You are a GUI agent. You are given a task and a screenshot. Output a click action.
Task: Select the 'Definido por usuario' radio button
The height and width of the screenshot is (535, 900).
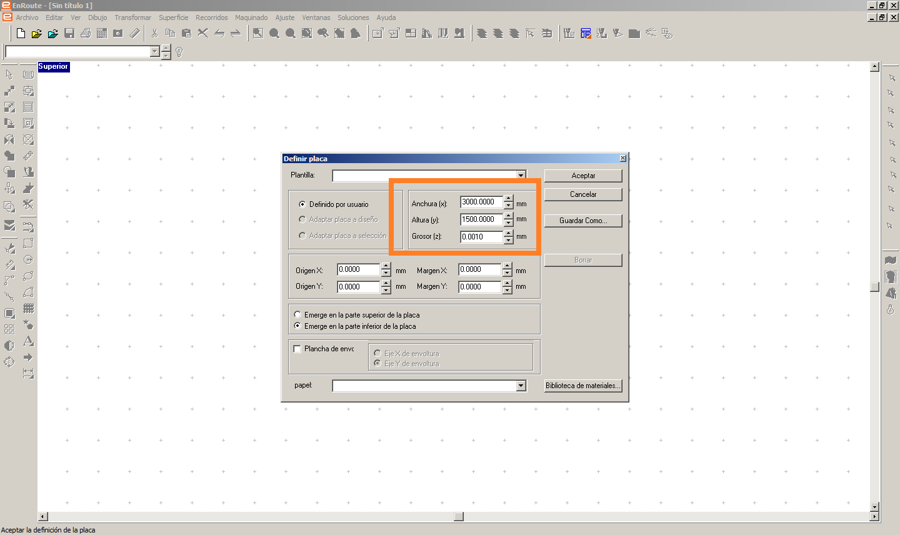click(302, 204)
